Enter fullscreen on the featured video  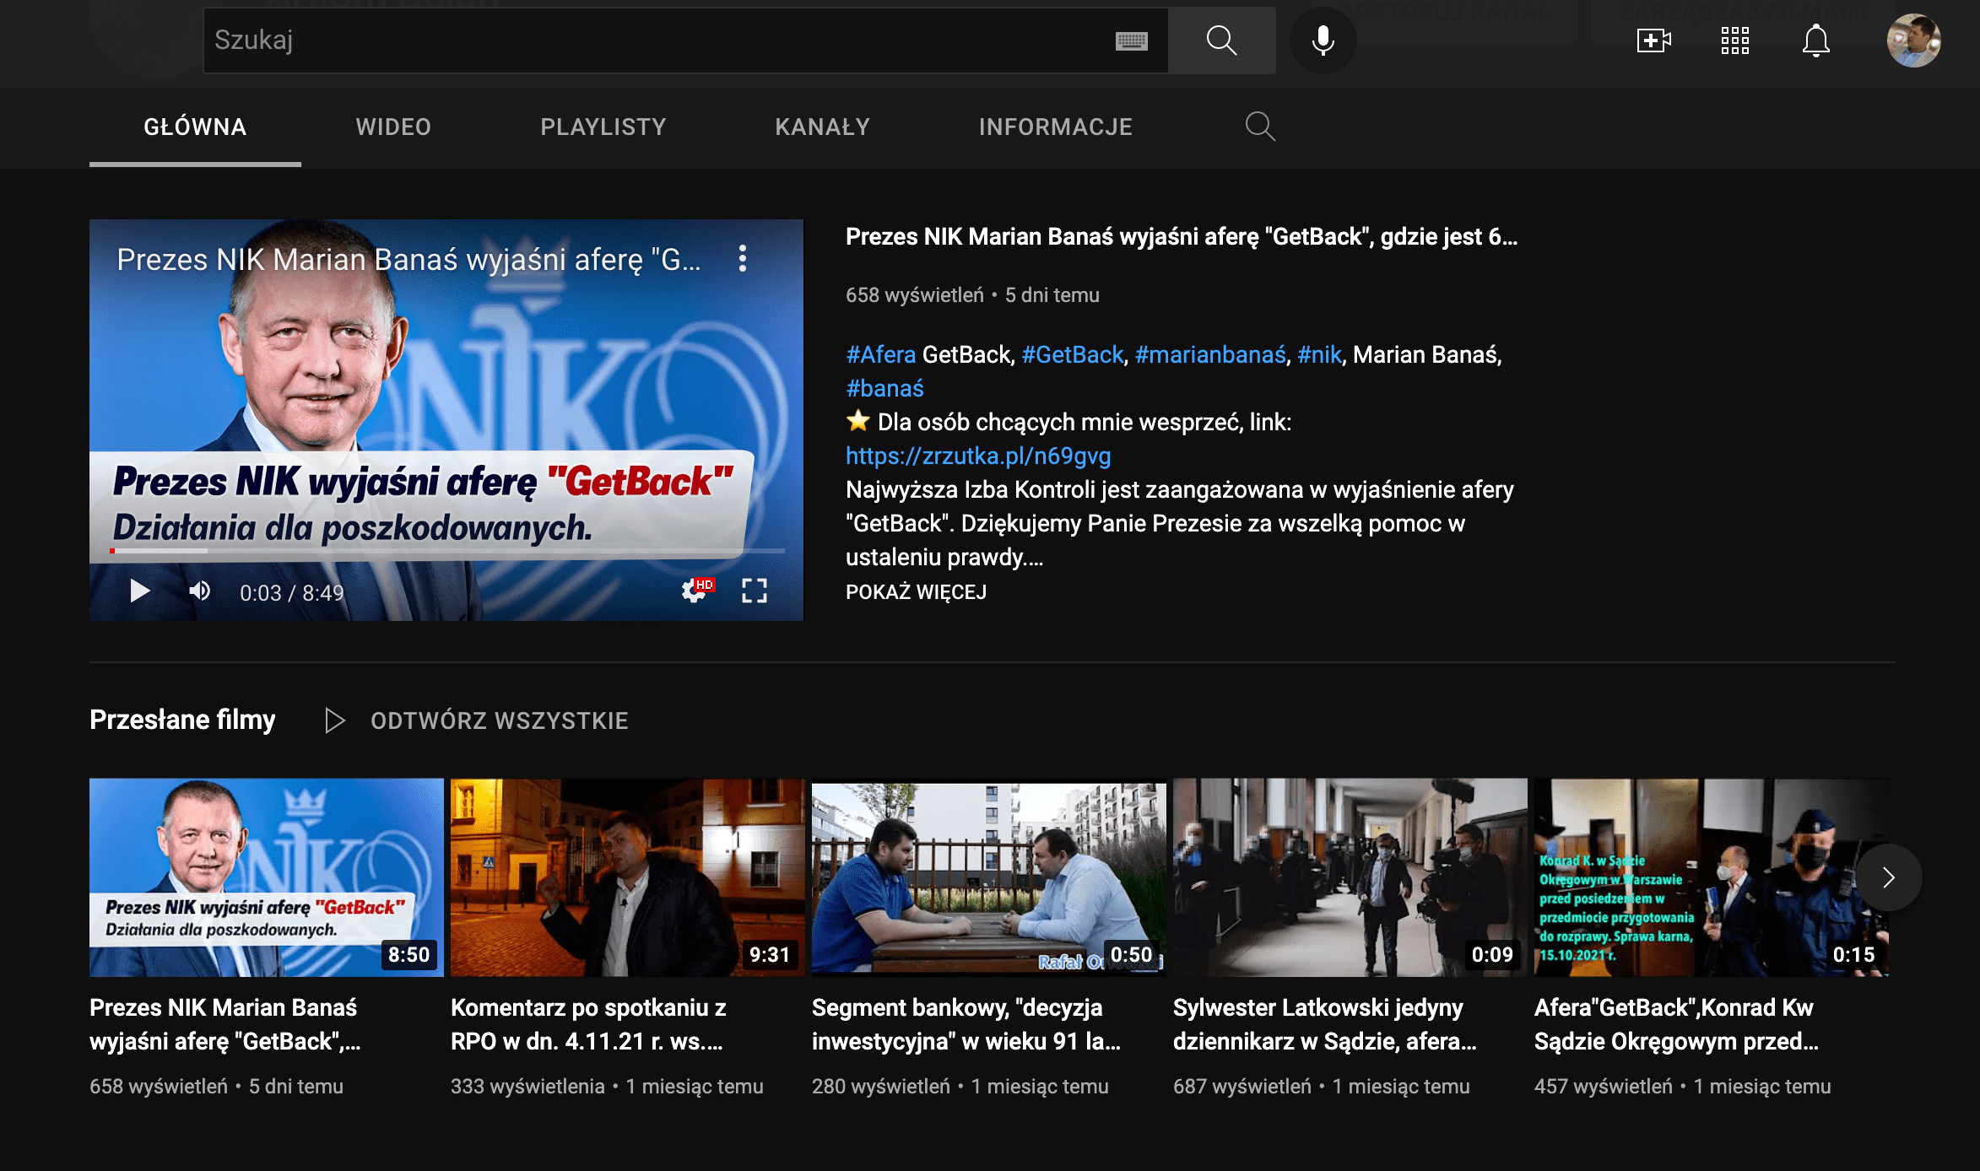point(754,591)
